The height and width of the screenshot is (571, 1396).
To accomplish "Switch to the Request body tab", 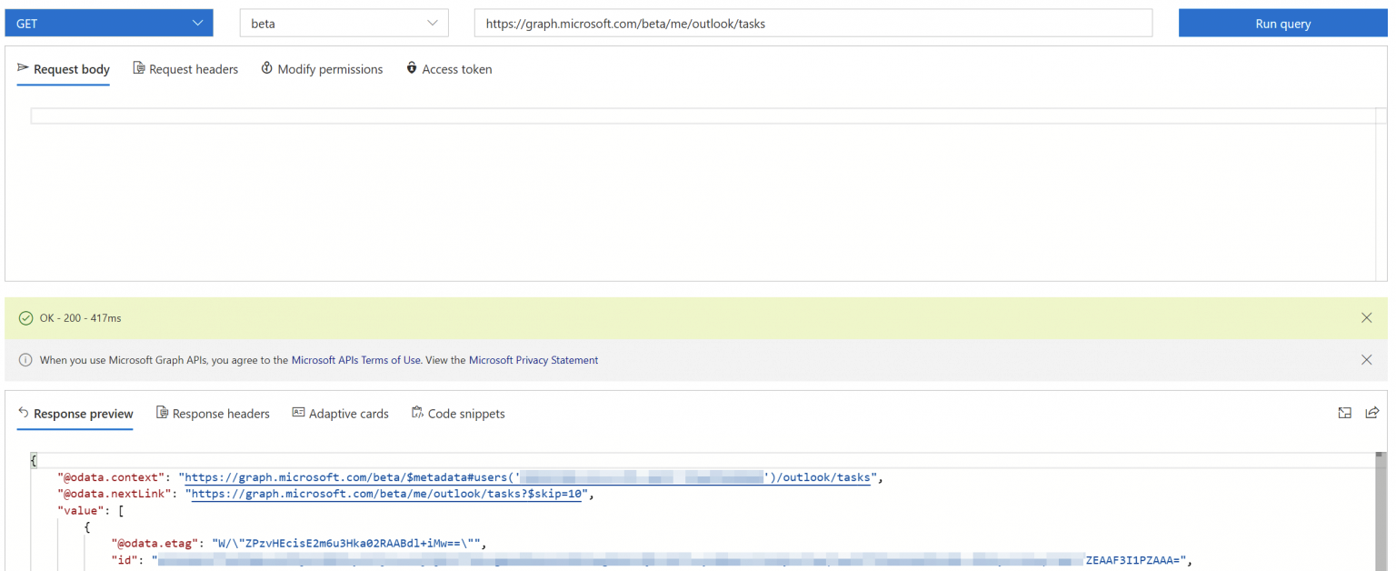I will [64, 69].
